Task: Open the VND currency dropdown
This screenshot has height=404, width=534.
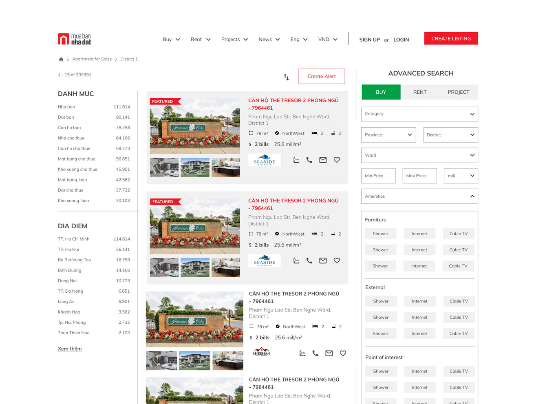Action: tap(328, 40)
